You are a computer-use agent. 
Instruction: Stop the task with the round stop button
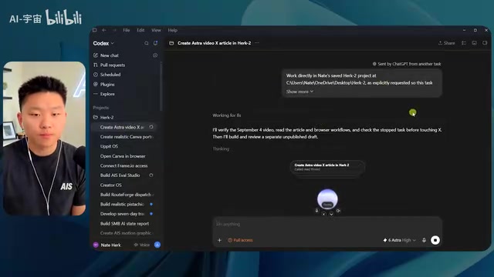click(435, 240)
